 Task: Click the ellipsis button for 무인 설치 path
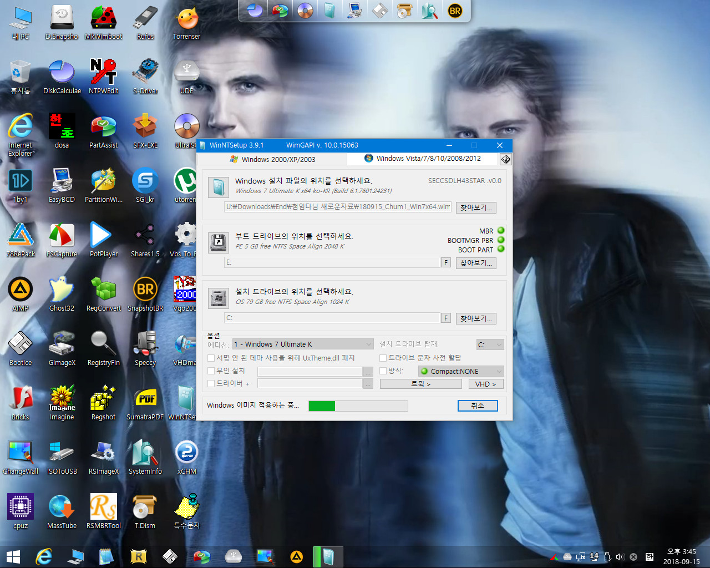point(368,371)
